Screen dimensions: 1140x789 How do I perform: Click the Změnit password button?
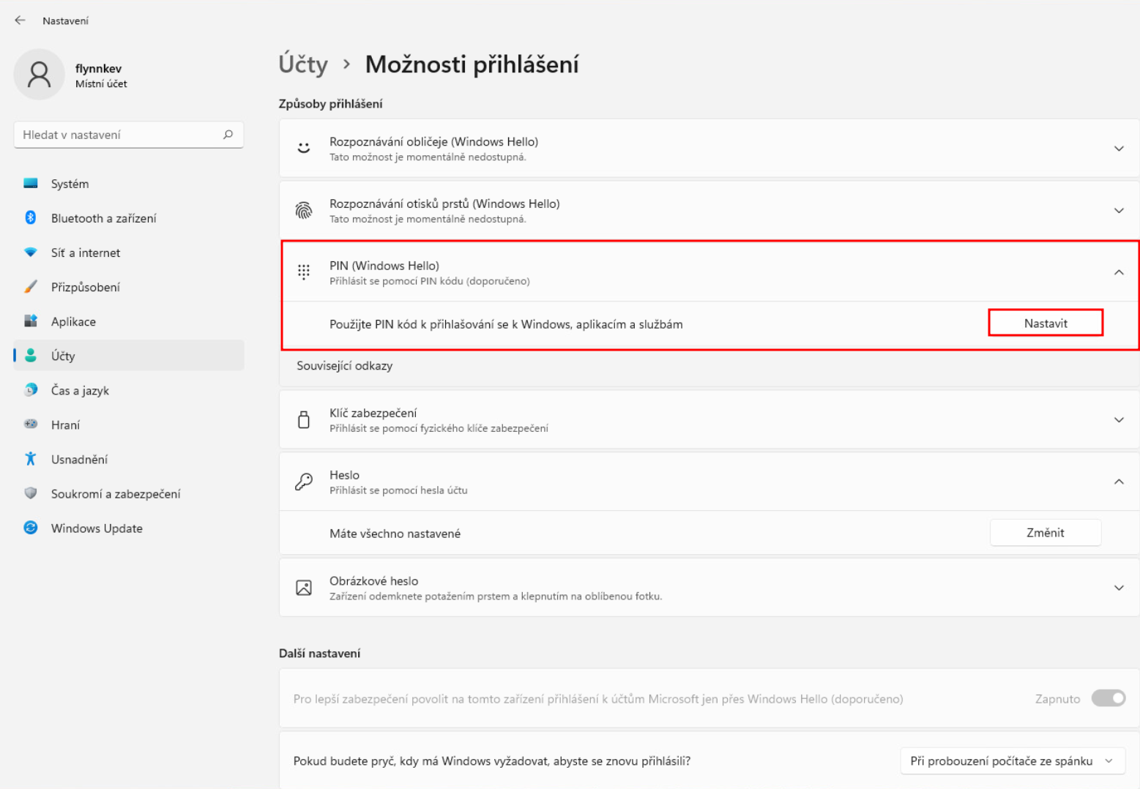(x=1045, y=533)
